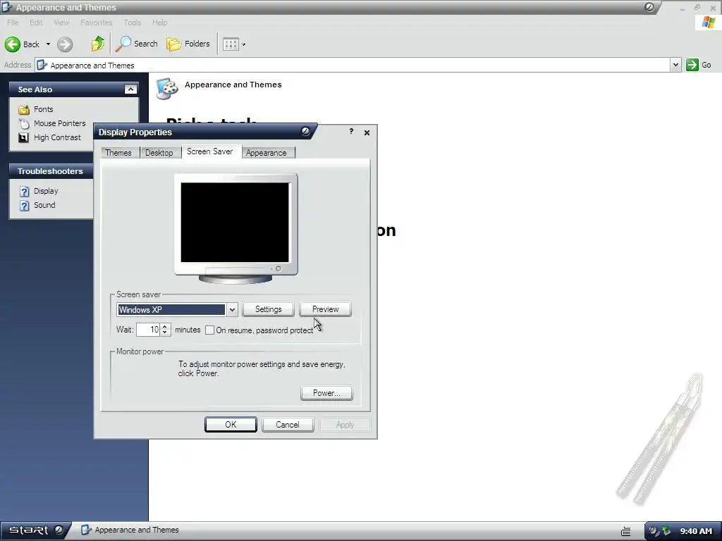
Task: Switch to the Desktop tab
Action: coord(159,153)
